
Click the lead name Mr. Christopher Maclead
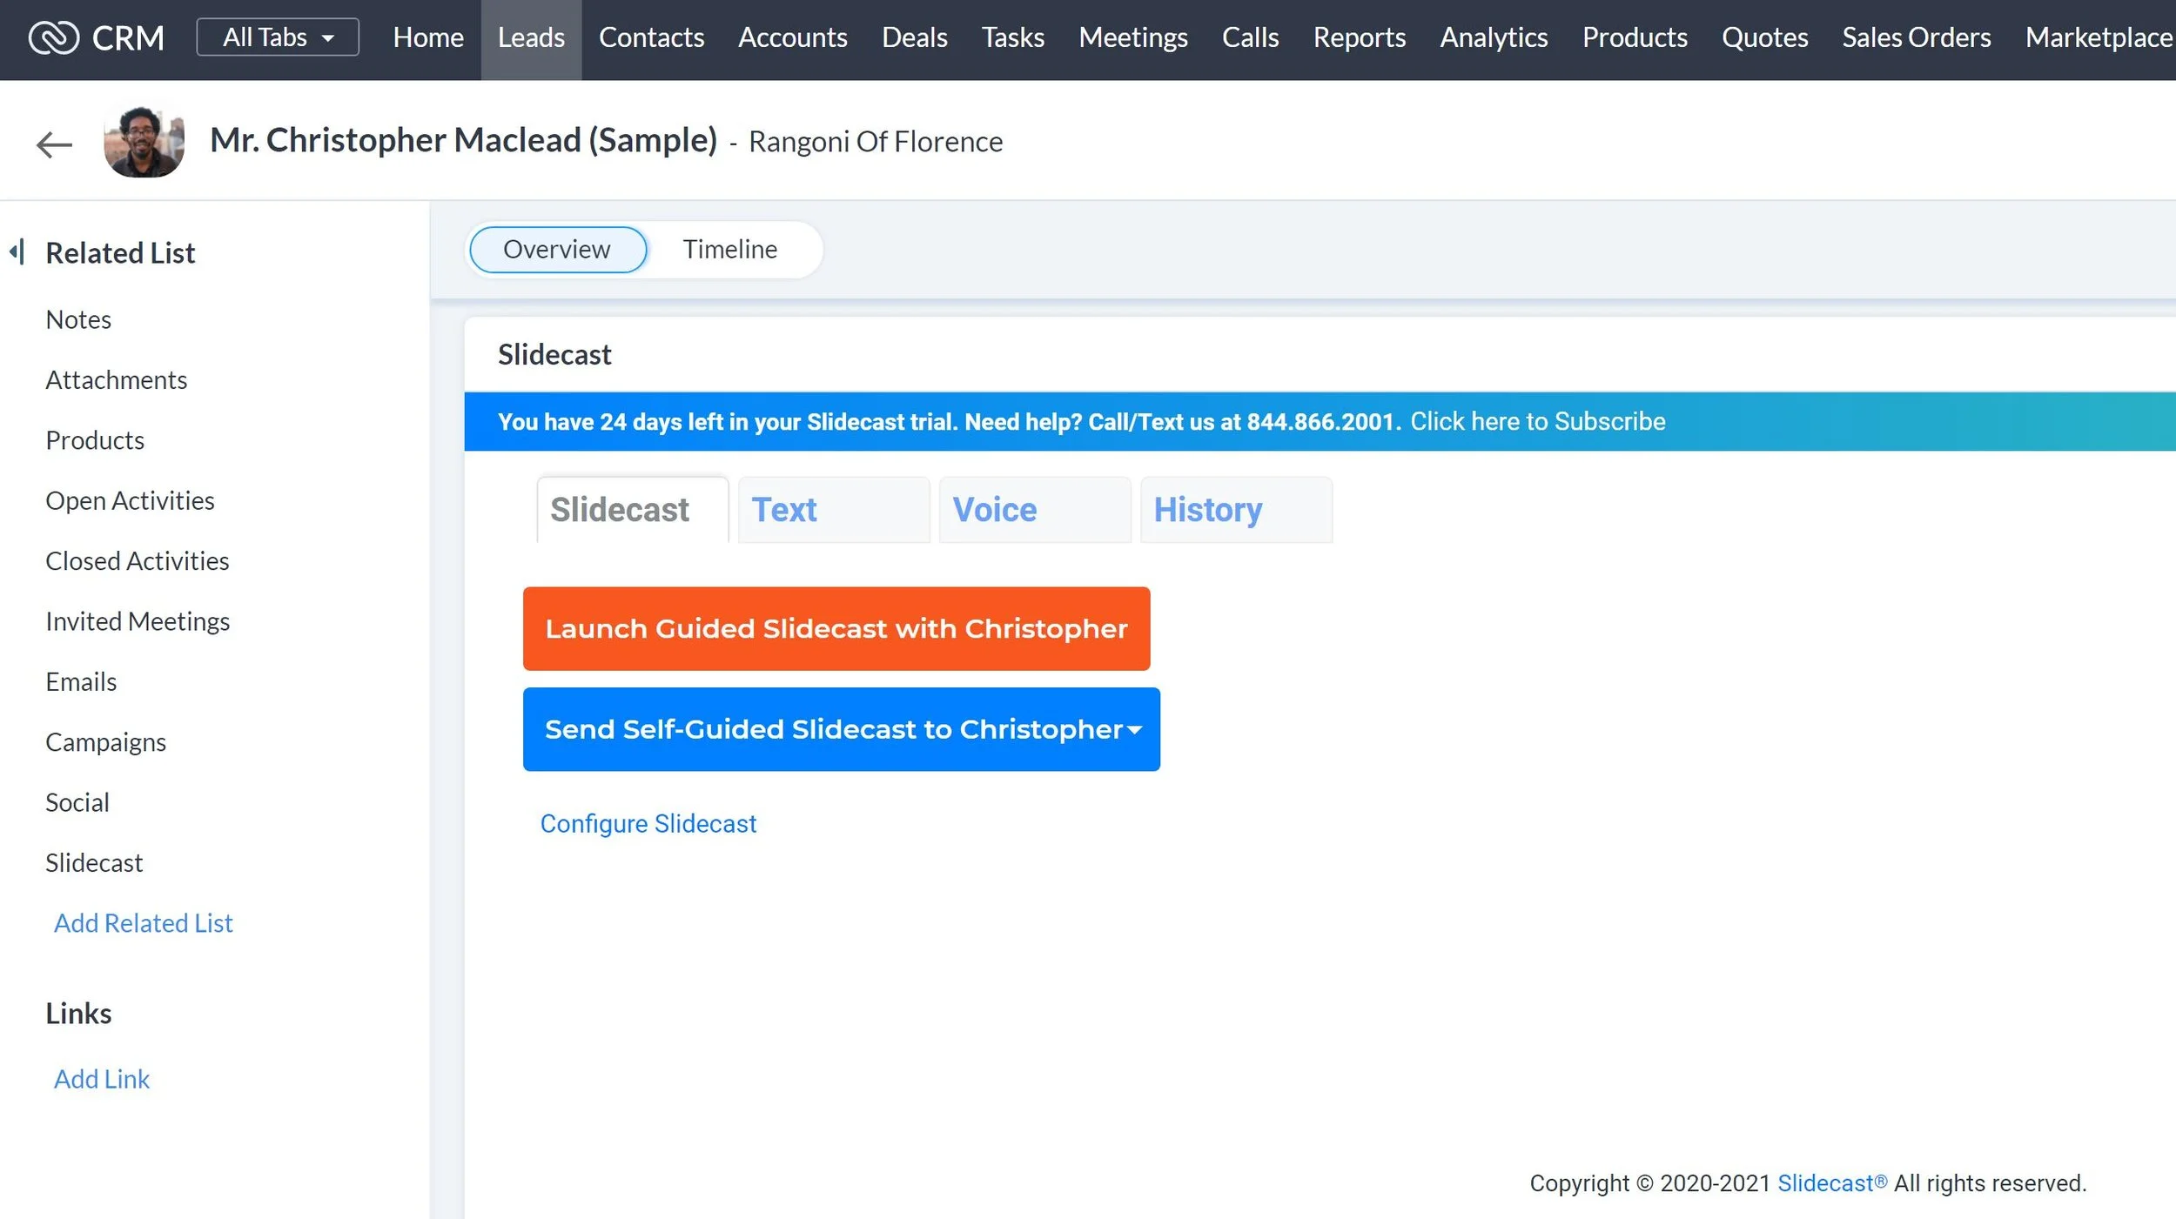point(464,140)
